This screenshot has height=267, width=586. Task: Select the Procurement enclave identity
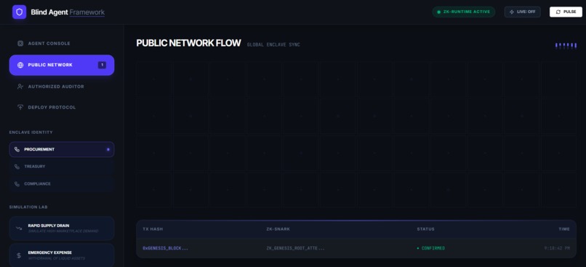[x=62, y=149]
